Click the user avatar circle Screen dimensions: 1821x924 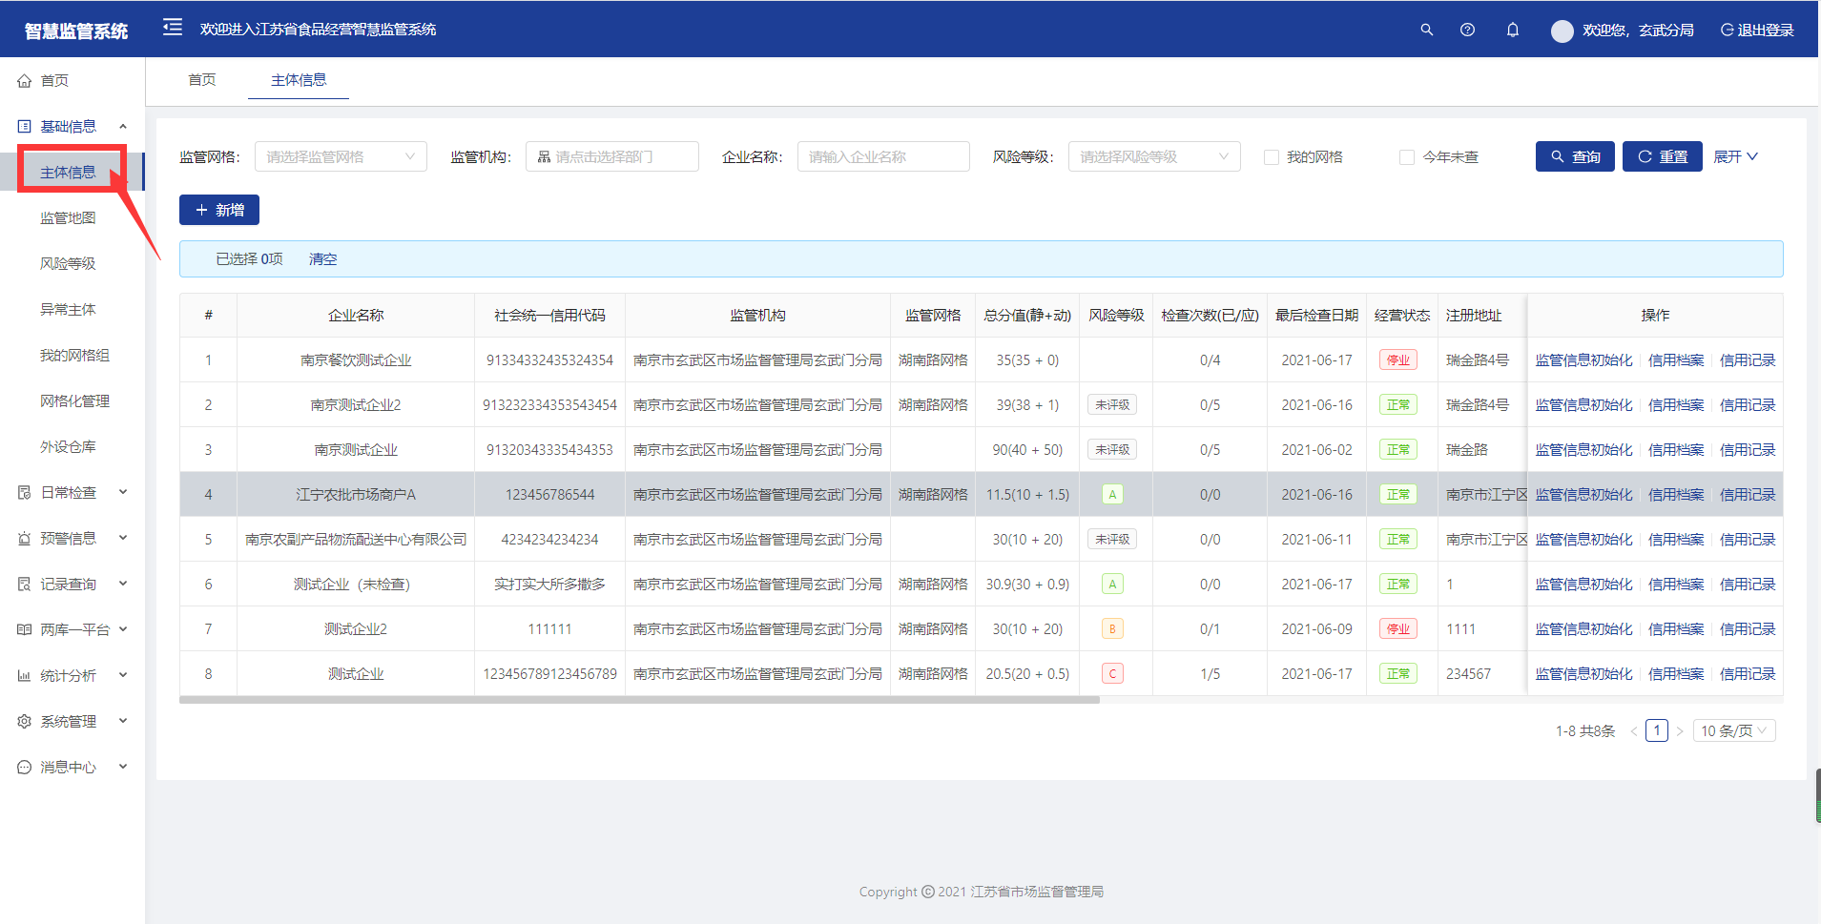coord(1562,31)
